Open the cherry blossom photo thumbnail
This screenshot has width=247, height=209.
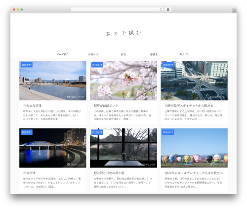coord(123,81)
